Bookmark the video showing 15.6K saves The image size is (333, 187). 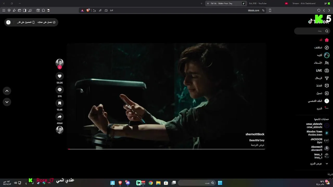60,103
